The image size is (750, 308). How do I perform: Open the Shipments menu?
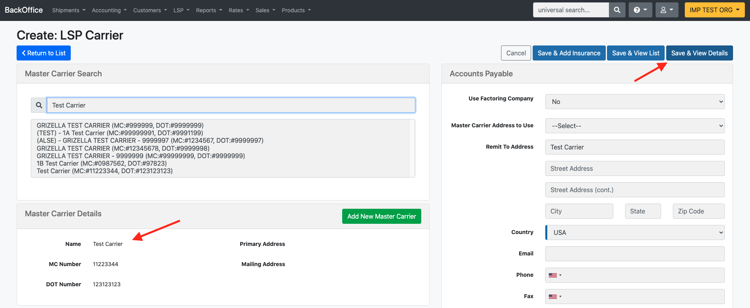coord(69,10)
